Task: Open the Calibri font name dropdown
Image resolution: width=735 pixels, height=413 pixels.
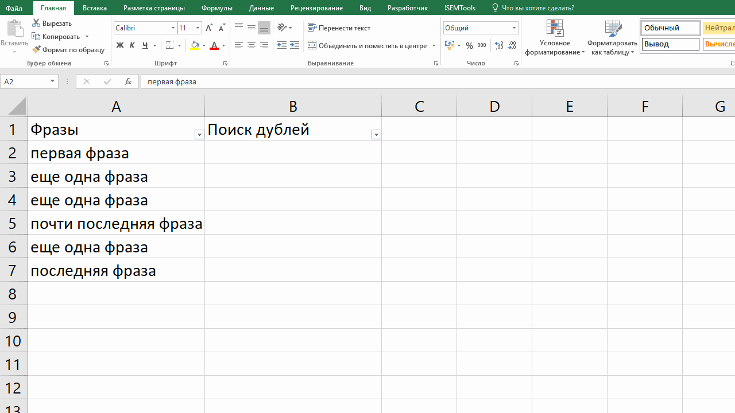Action: pos(173,28)
